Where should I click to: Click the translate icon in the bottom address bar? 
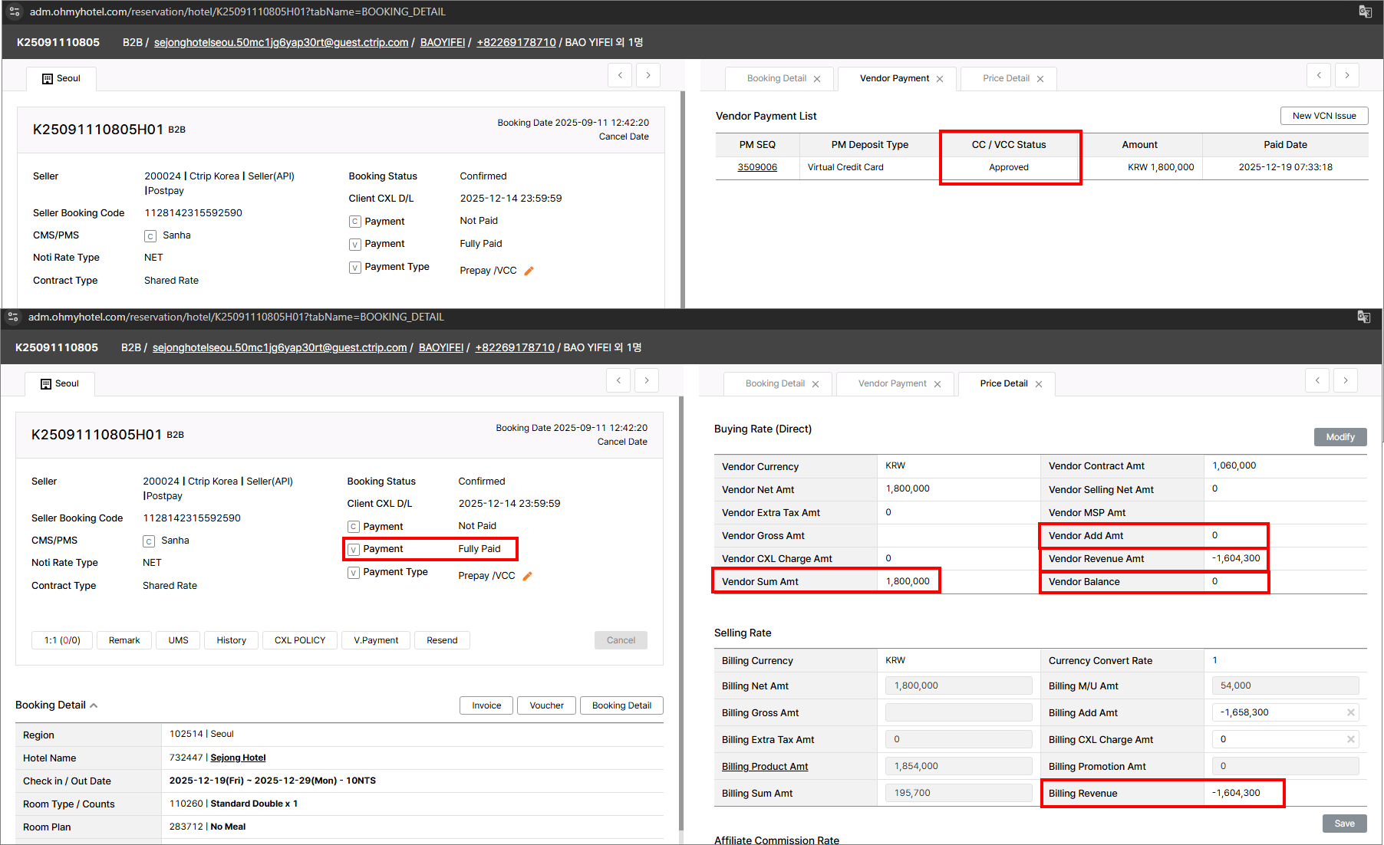(x=1363, y=317)
